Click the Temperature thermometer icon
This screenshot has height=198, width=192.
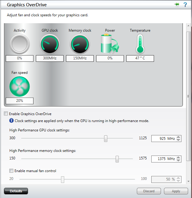[140, 44]
